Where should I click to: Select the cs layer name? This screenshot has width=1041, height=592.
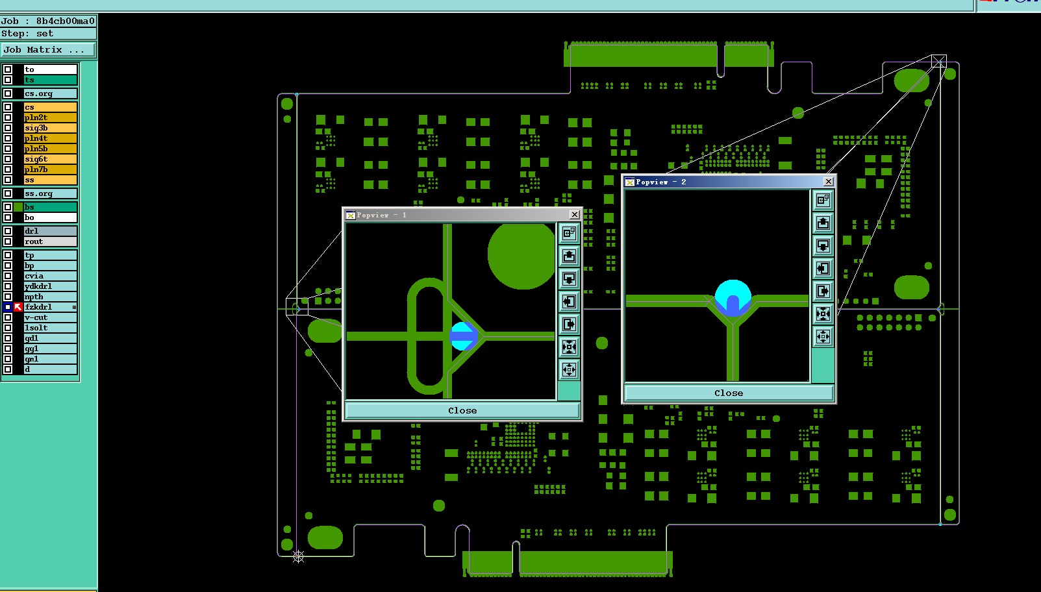coord(50,107)
